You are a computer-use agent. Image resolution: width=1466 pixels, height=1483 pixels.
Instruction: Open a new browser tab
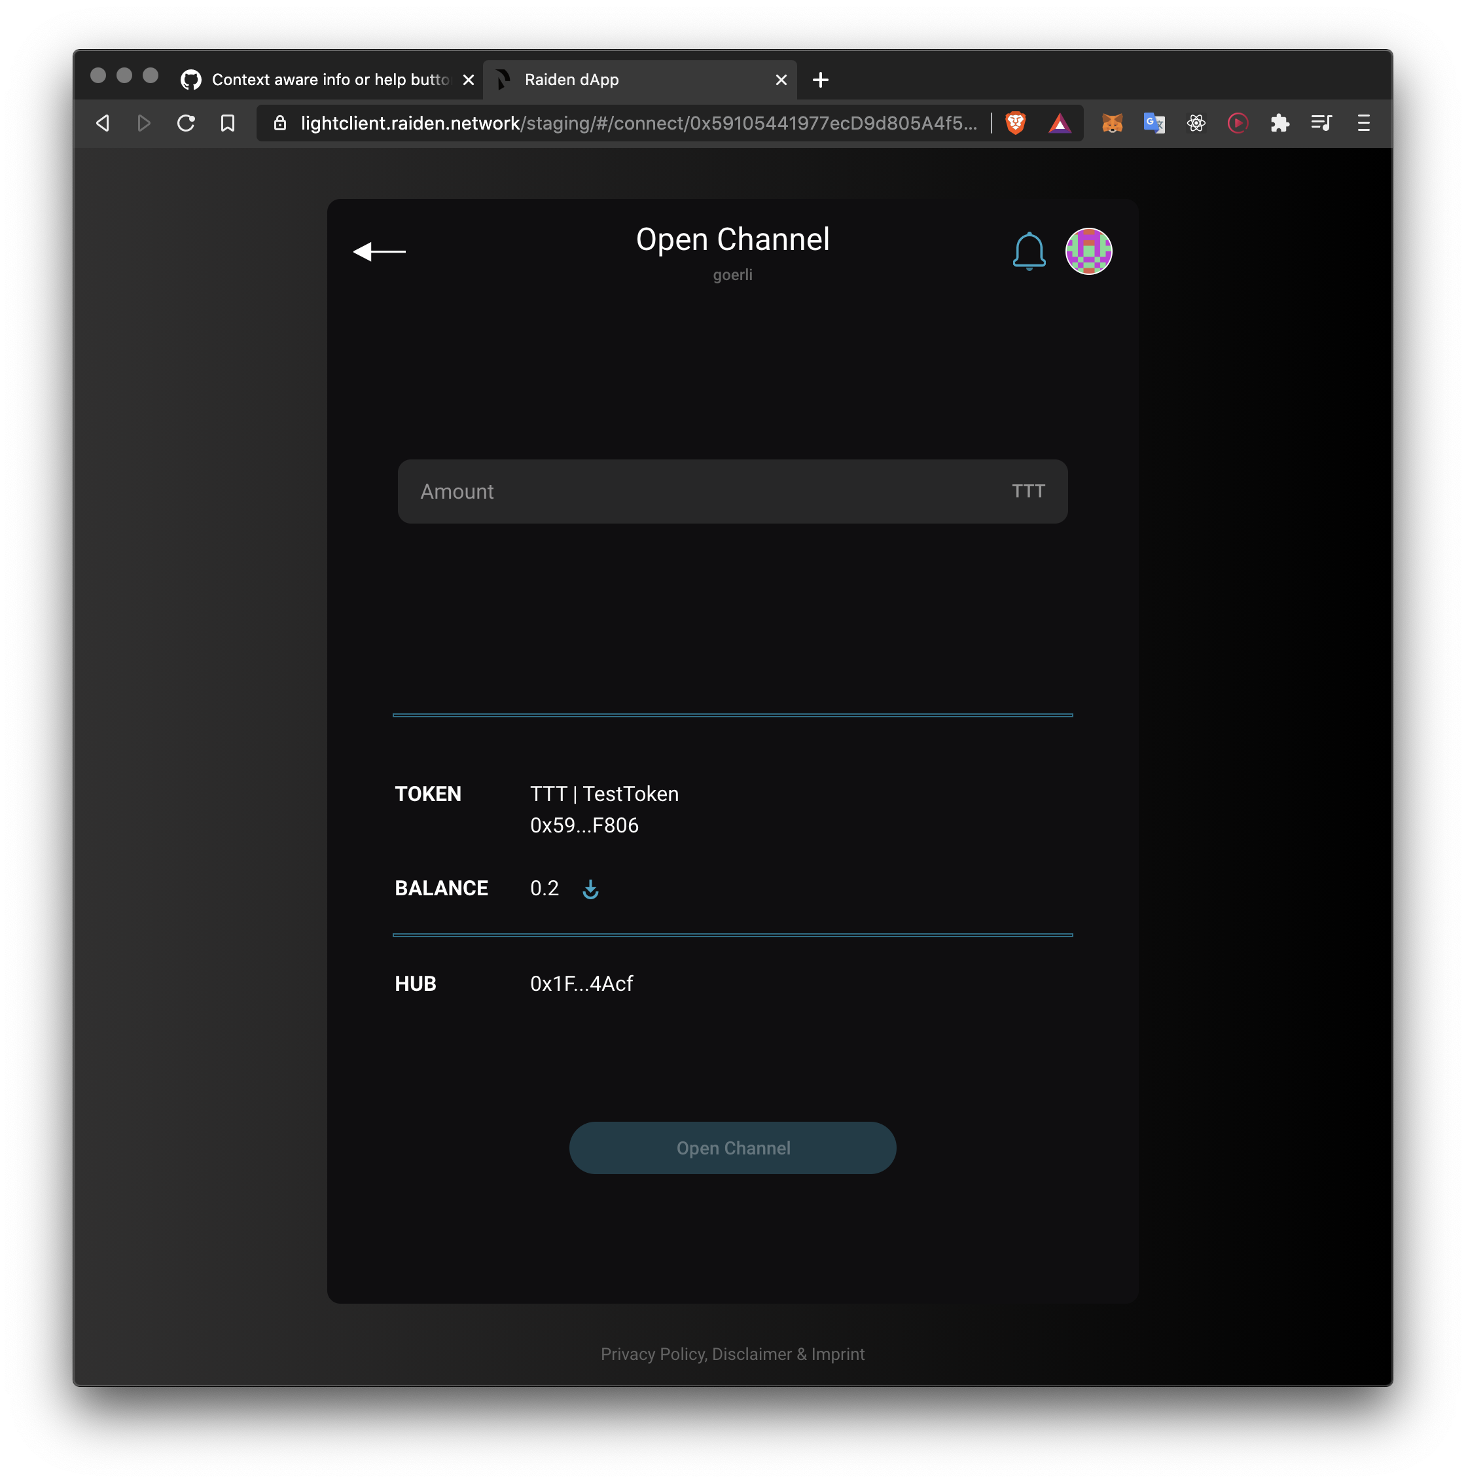pyautogui.click(x=821, y=80)
